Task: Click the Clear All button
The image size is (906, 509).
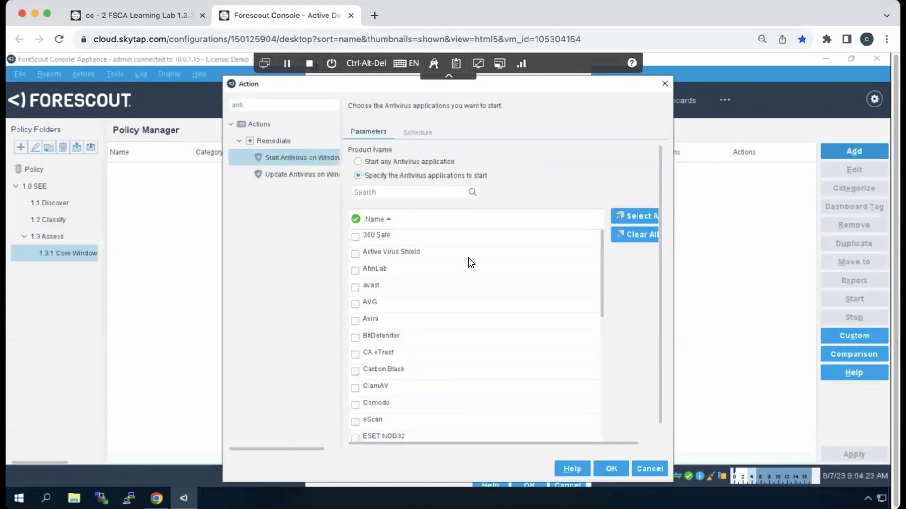Action: 635,234
